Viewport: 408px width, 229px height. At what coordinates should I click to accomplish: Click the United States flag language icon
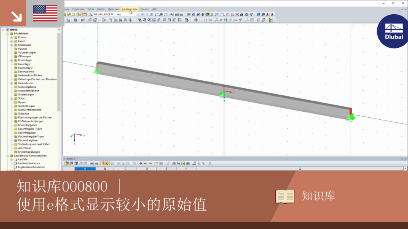[45, 13]
